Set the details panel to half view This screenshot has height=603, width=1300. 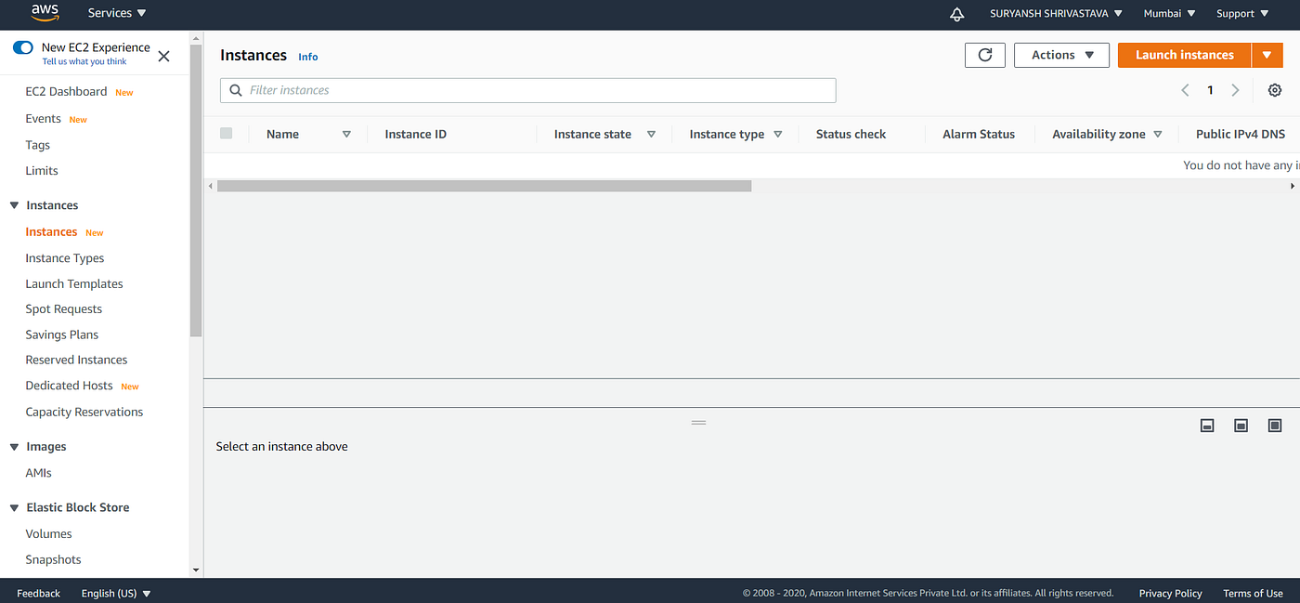(x=1241, y=426)
